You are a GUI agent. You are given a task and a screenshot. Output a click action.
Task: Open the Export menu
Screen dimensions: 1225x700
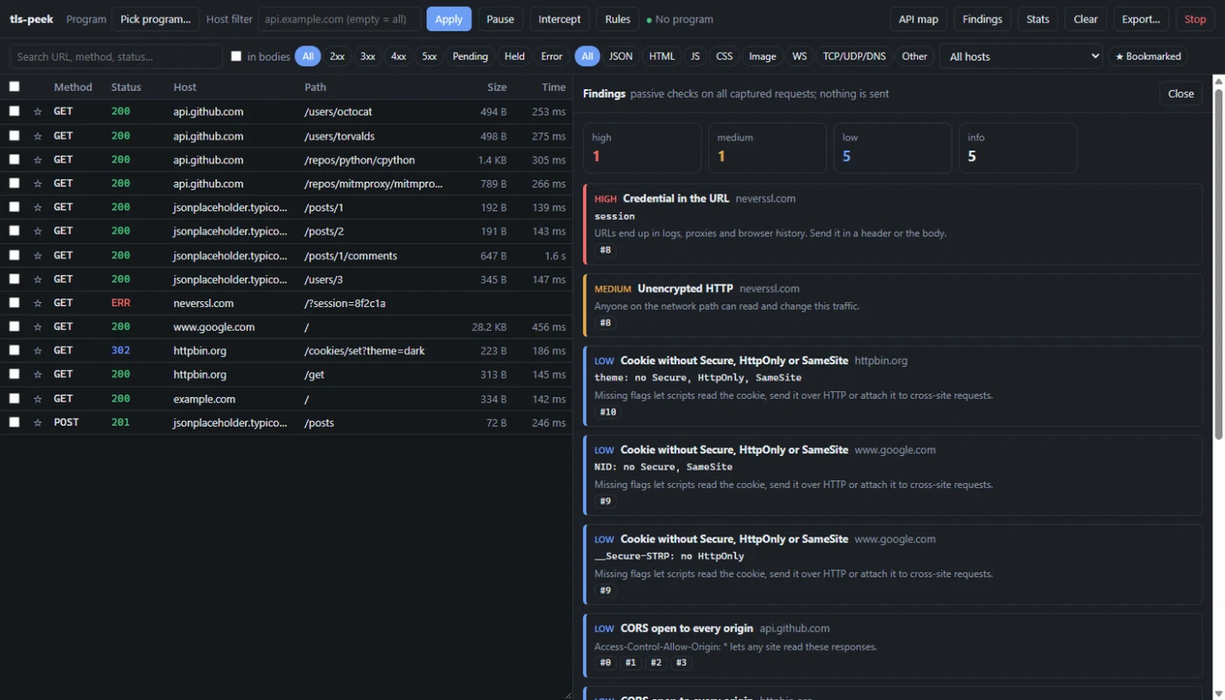point(1140,19)
